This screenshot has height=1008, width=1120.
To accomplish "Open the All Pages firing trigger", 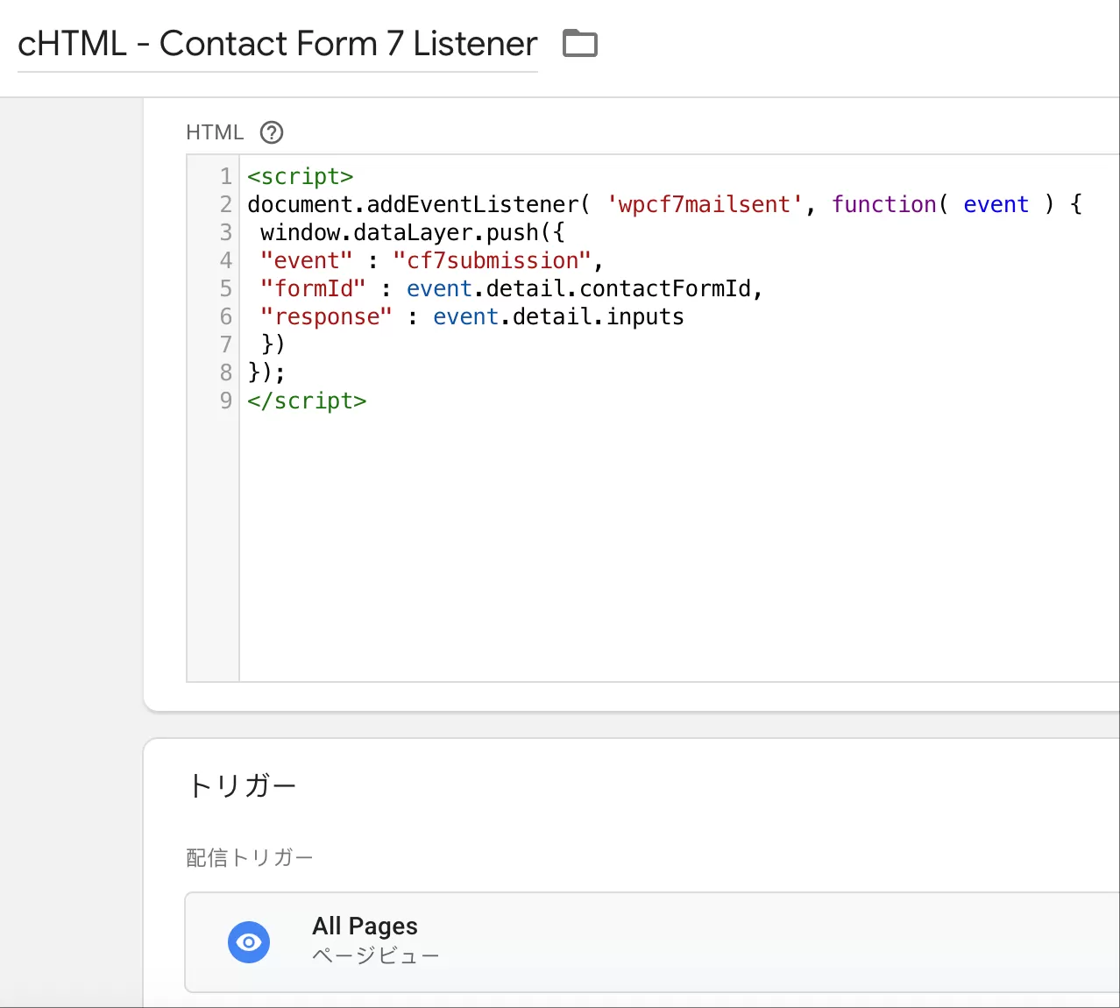I will point(652,942).
